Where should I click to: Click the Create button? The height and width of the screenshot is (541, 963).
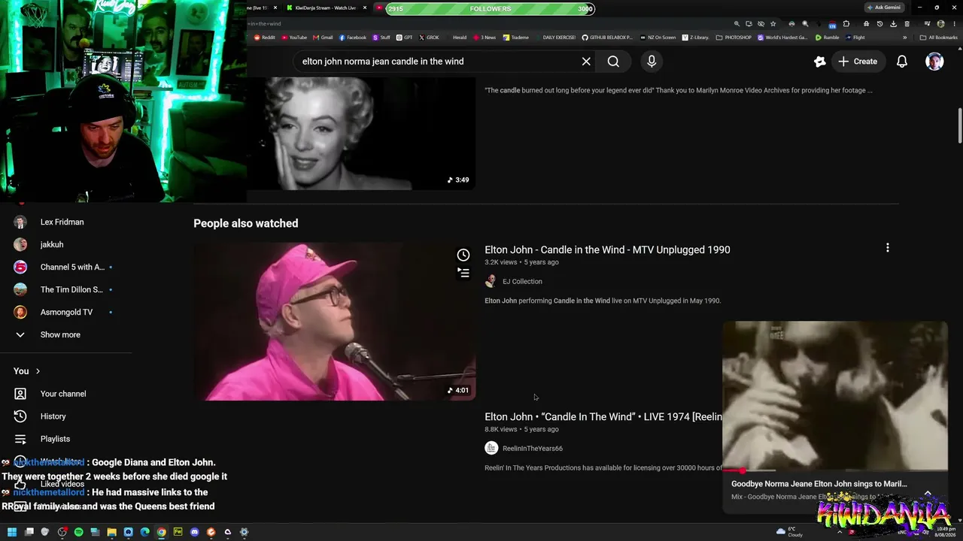click(x=857, y=62)
